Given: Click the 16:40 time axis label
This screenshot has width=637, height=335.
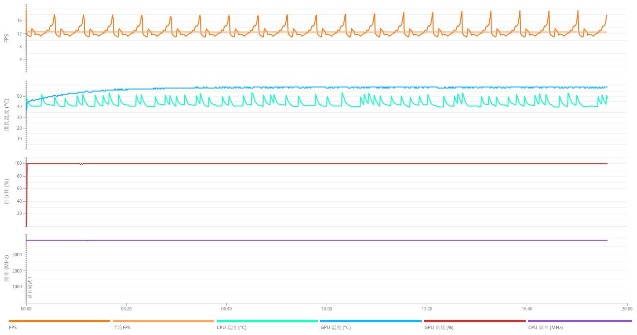Looking at the screenshot, I should click(527, 309).
